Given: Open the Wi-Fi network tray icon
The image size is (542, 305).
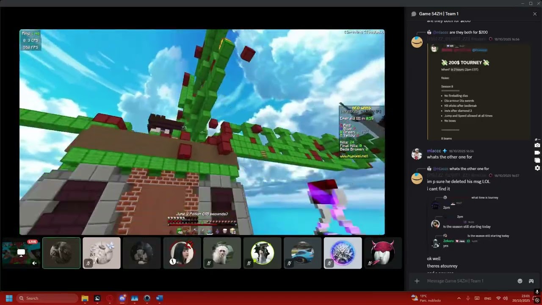Looking at the screenshot, I should coord(498,298).
